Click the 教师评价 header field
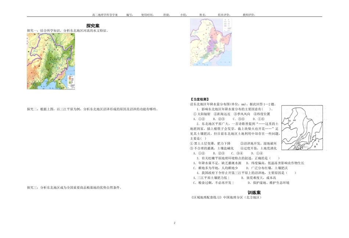This screenshot has width=349, height=238. coord(249,15)
